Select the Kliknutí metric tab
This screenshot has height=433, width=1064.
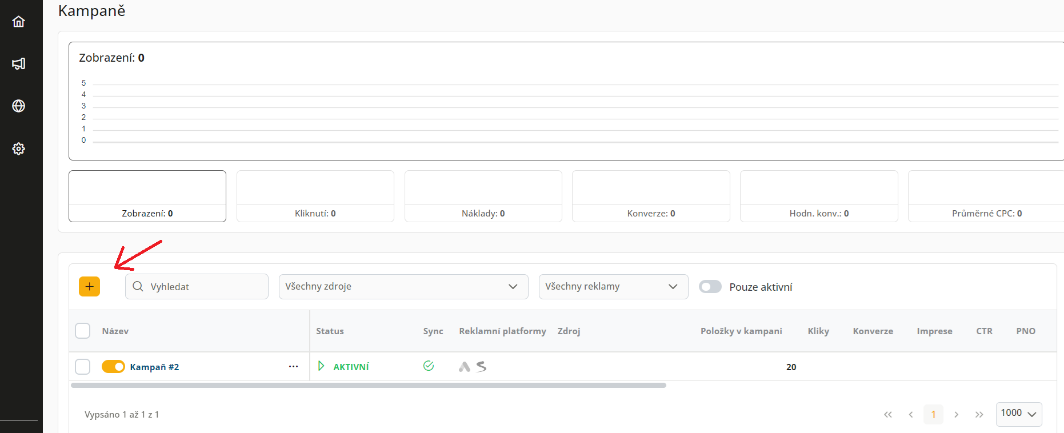click(x=315, y=197)
